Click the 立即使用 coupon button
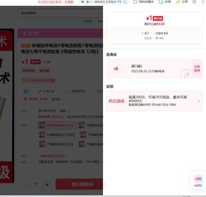 [197, 69]
